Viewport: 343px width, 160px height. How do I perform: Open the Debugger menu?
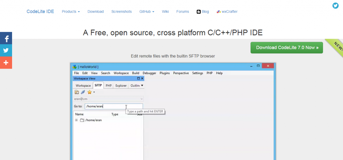point(149,73)
